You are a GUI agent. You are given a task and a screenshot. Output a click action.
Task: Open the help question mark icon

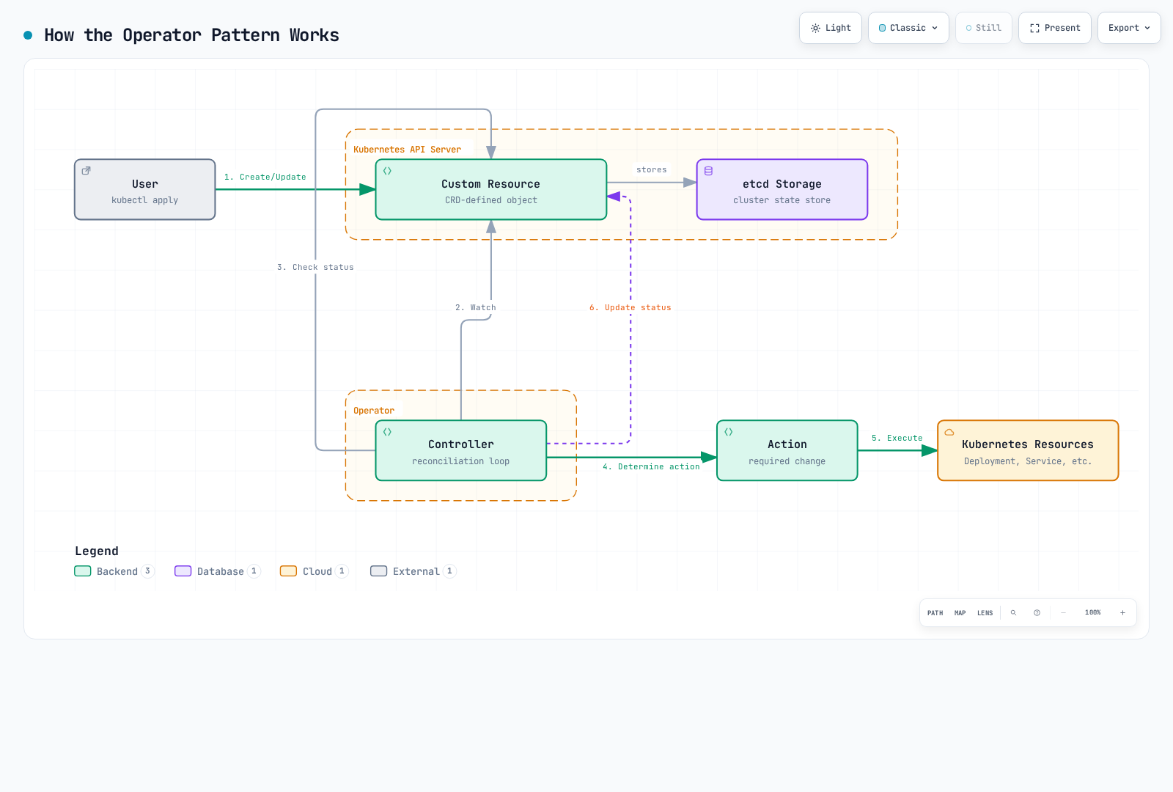(x=1037, y=612)
